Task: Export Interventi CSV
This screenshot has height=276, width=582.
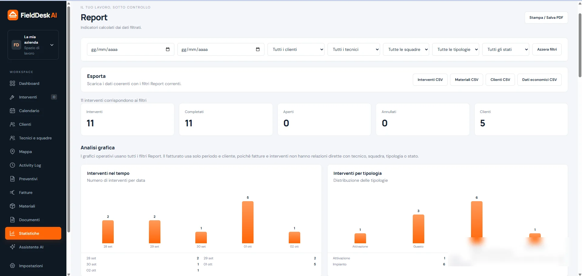Action: pyautogui.click(x=430, y=80)
